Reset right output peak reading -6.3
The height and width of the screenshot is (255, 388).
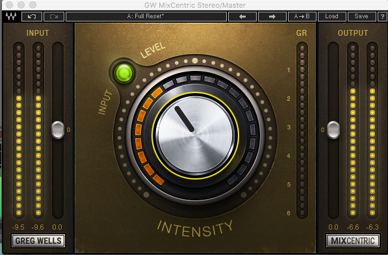[x=372, y=227]
